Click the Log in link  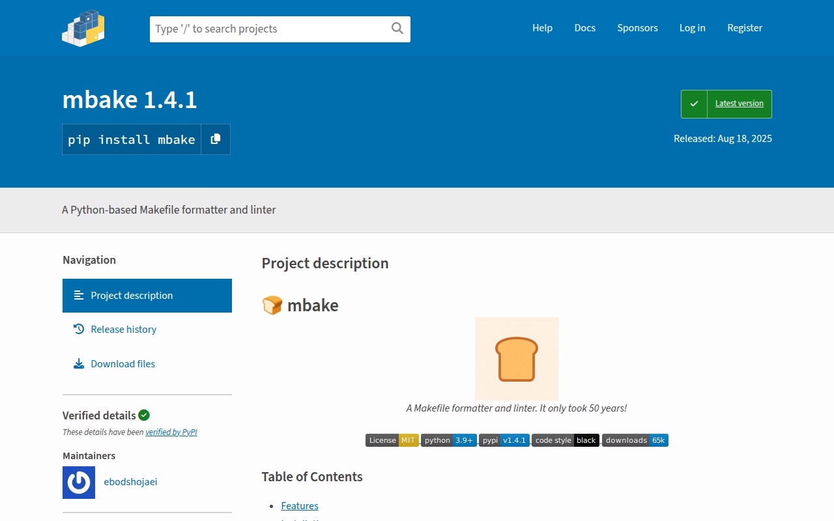coord(692,28)
